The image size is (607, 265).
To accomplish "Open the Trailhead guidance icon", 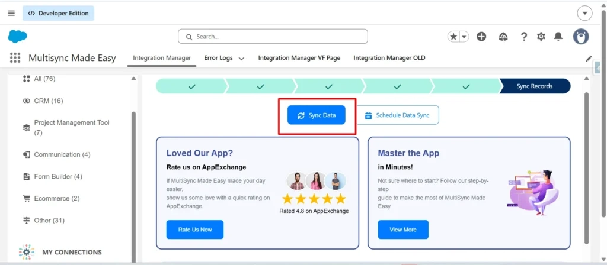I will [x=503, y=37].
